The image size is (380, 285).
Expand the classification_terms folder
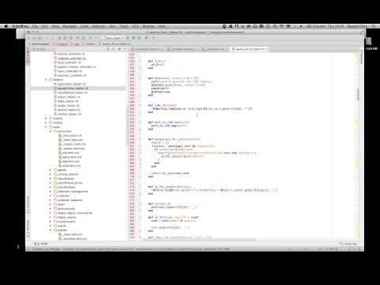click(51, 183)
